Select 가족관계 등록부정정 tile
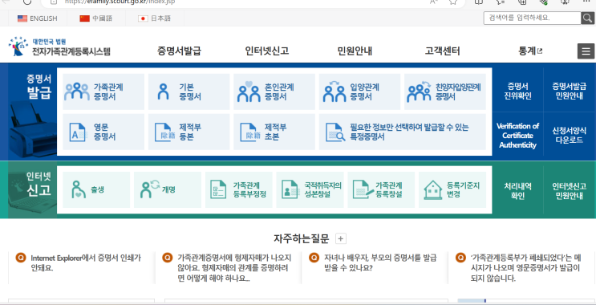The width and height of the screenshot is (596, 305). (x=239, y=189)
